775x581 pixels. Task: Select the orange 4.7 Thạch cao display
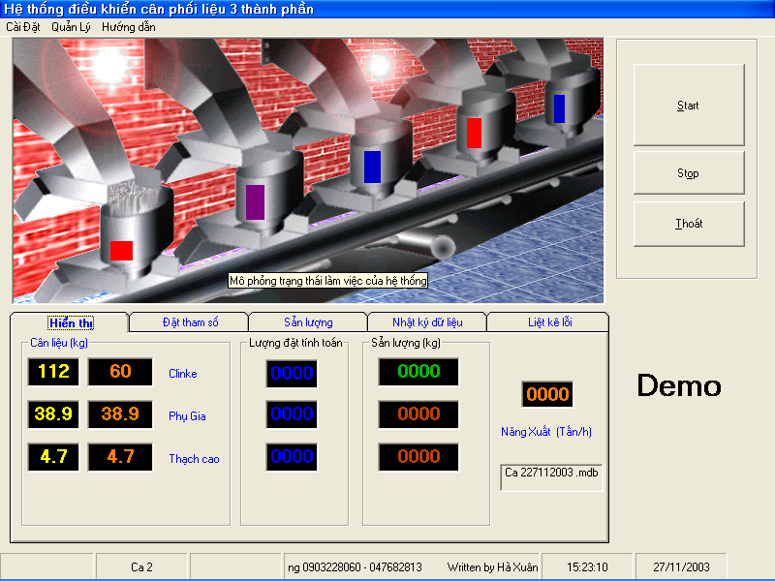pos(120,457)
